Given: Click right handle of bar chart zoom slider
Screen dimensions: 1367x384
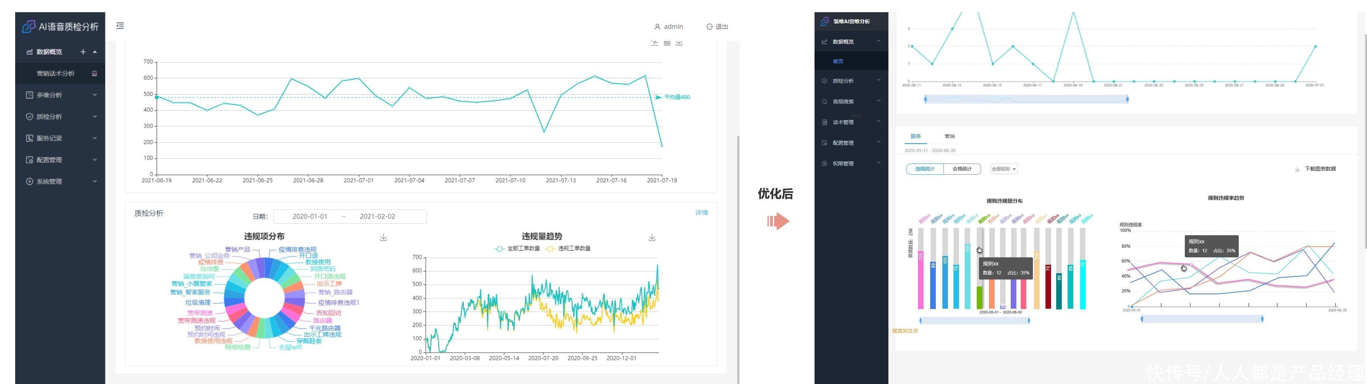Looking at the screenshot, I should 1029,320.
